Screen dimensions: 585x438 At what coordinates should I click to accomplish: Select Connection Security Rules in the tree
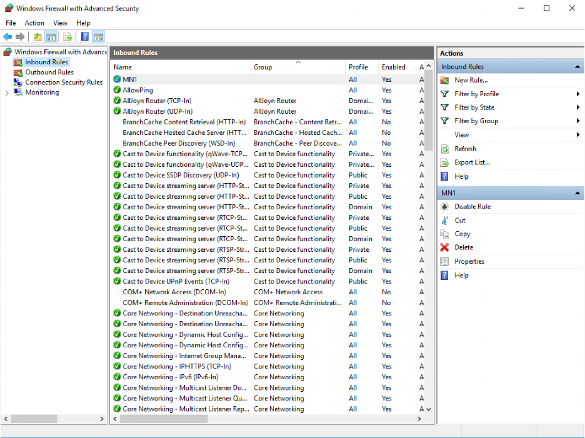point(64,82)
